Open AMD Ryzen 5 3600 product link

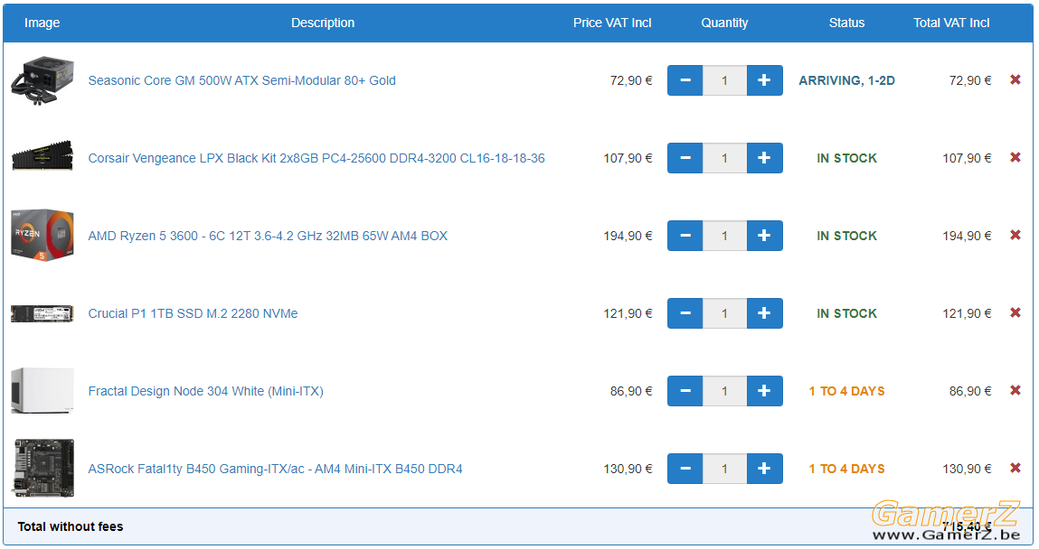(x=268, y=237)
